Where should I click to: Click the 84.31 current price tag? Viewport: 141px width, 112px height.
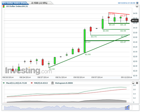point(135,21)
